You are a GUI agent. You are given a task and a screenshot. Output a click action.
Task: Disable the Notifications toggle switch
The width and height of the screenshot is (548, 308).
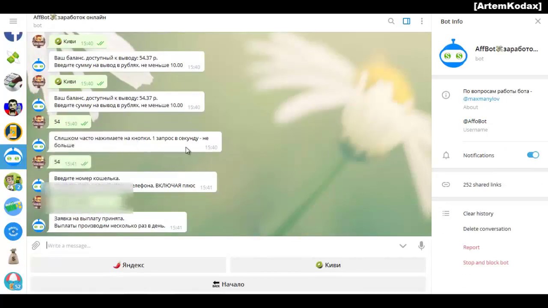coord(533,155)
